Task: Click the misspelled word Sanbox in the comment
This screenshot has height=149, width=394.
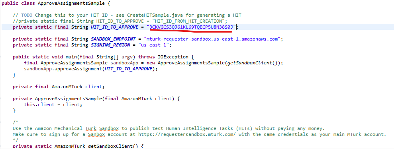Action: pos(96,134)
